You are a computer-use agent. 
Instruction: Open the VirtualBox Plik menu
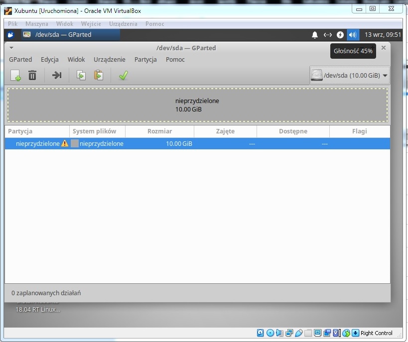pyautogui.click(x=12, y=24)
